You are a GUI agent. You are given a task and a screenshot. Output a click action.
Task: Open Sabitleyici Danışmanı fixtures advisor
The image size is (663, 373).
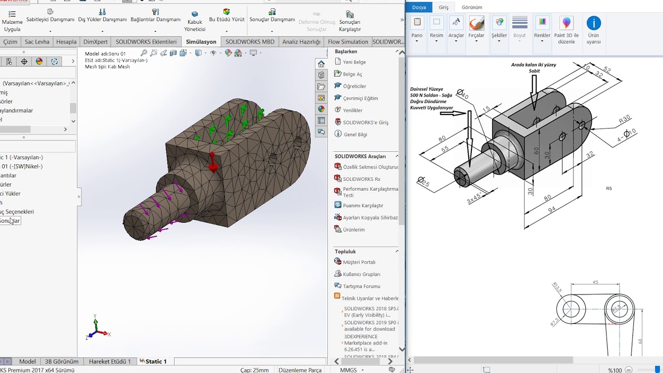(50, 16)
